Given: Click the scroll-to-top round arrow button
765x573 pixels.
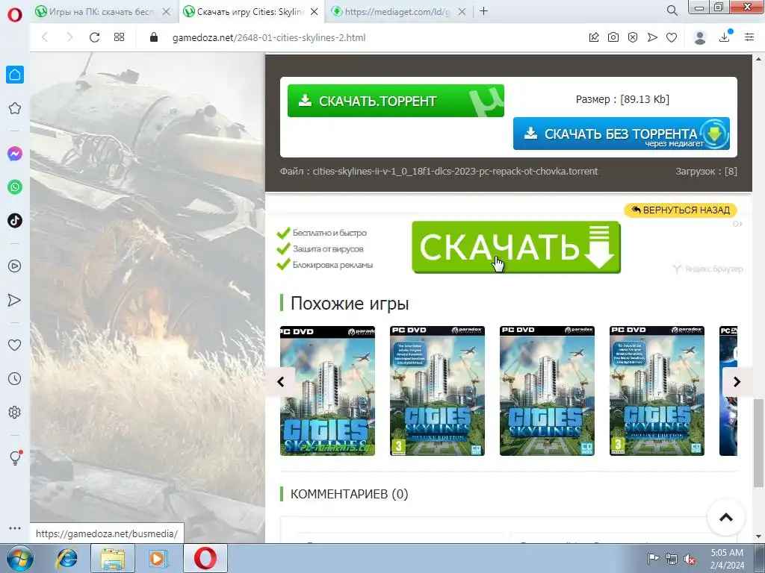Looking at the screenshot, I should pyautogui.click(x=726, y=517).
